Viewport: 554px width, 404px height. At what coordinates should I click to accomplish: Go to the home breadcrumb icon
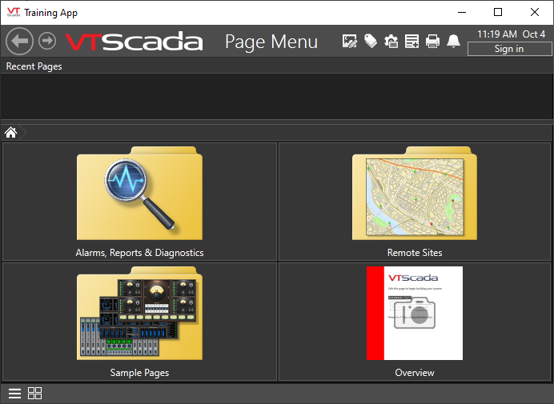11,132
